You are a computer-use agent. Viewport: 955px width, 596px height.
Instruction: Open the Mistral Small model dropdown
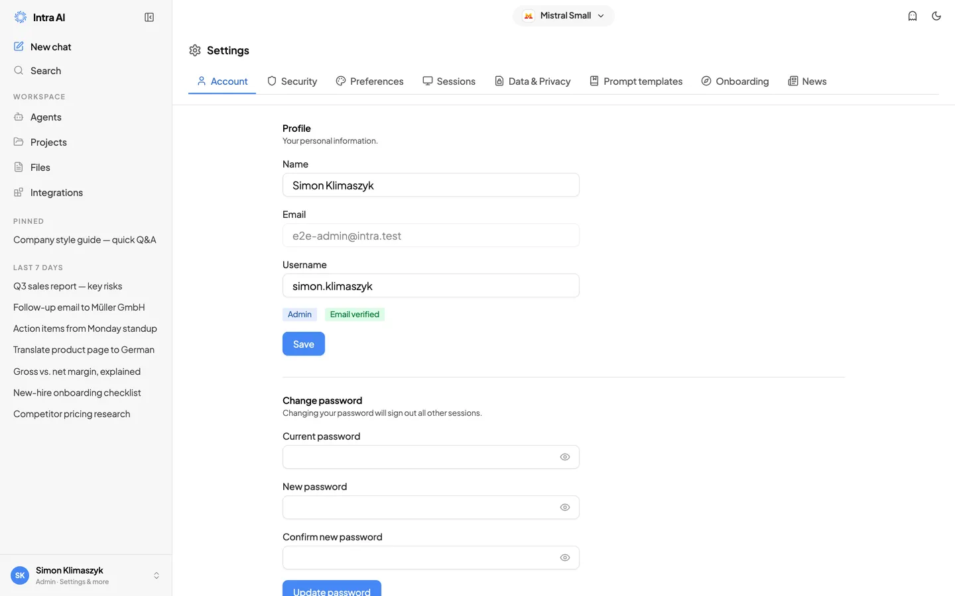564,16
